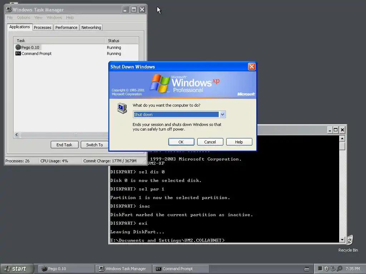Screen dimensions: 366x274
Task: Switch to the Performance tab
Action: point(66,27)
